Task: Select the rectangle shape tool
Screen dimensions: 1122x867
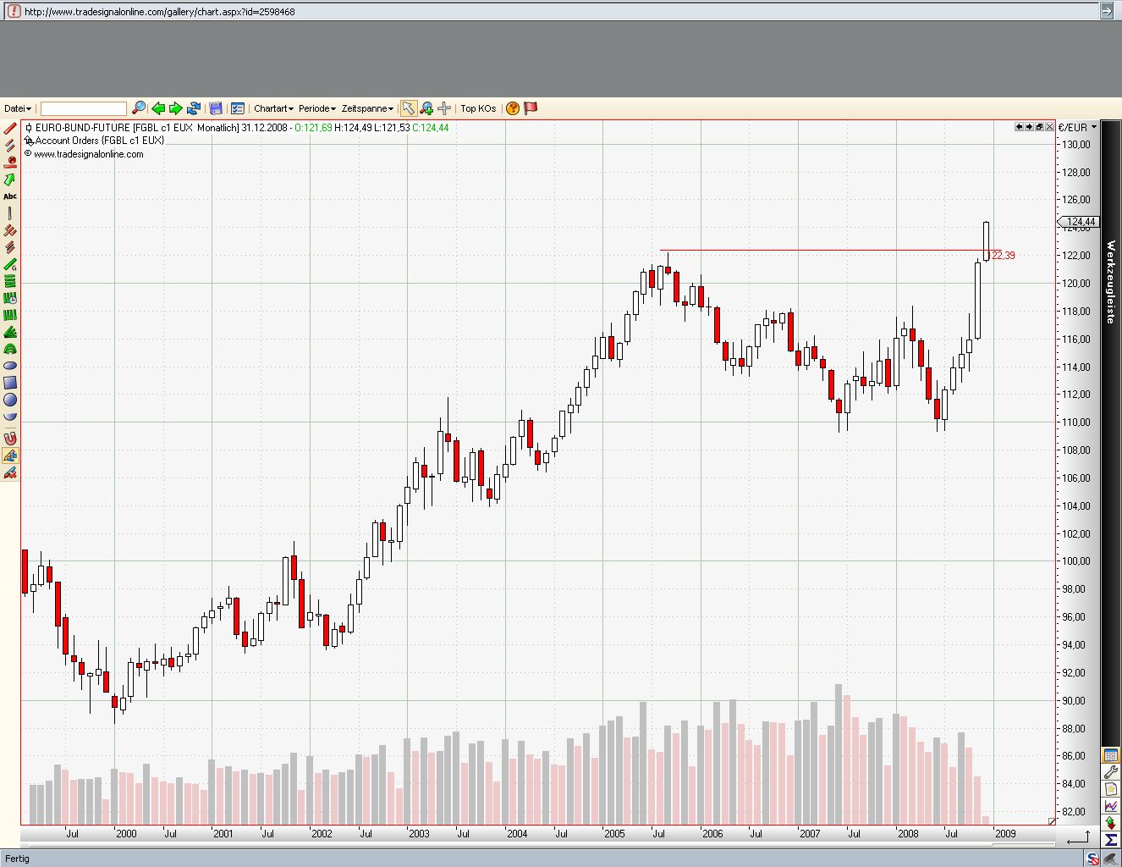Action: (x=10, y=383)
